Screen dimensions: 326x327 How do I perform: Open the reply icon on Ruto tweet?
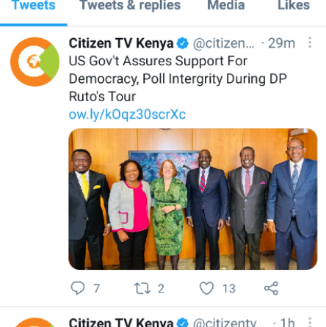(78, 288)
